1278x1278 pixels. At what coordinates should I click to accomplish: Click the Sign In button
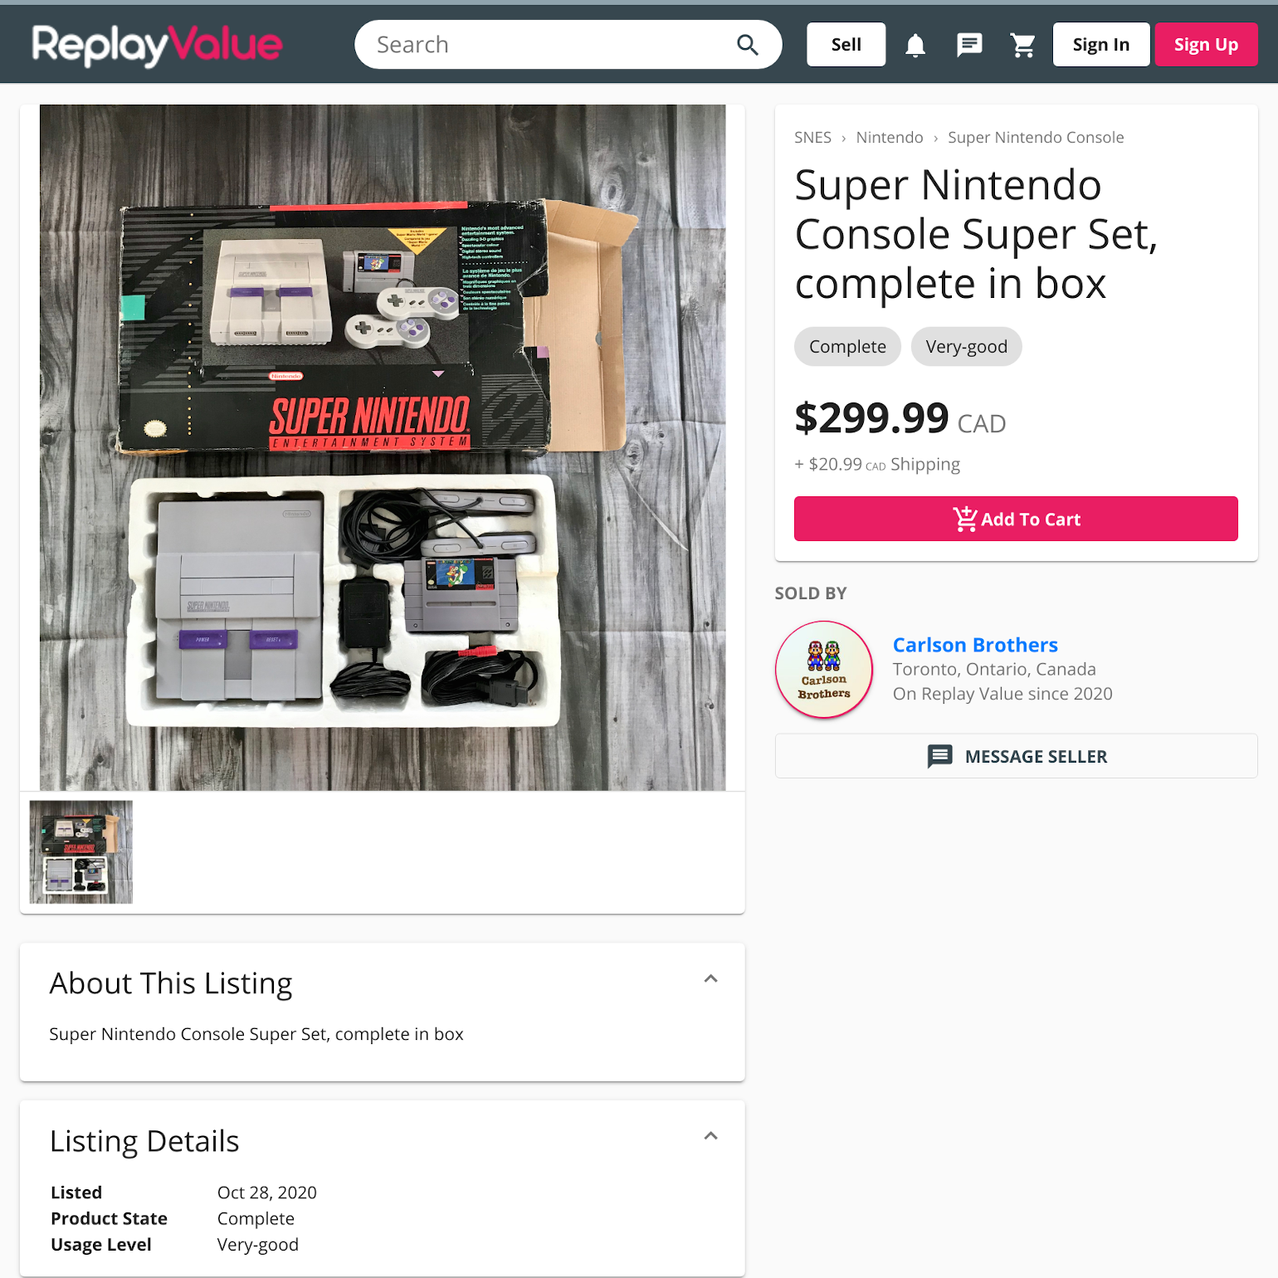coord(1101,45)
